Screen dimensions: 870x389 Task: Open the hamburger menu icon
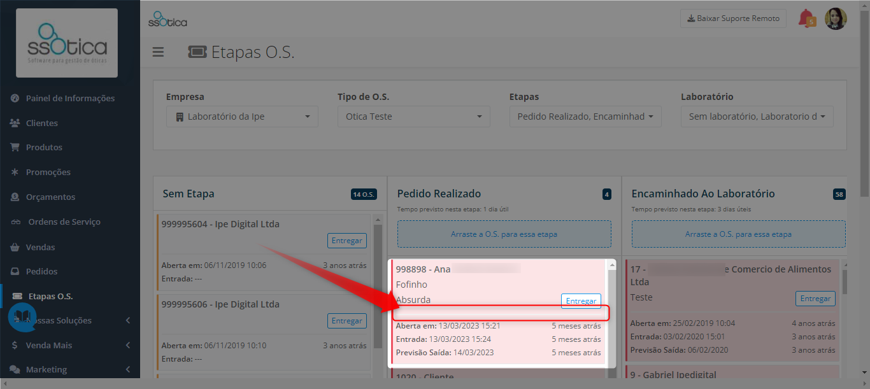point(158,52)
